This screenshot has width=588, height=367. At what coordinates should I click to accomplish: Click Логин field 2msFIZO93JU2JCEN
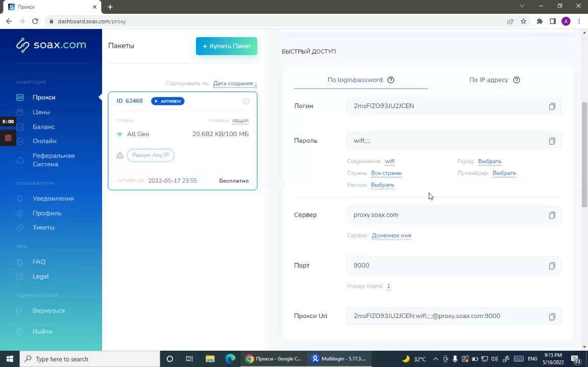[x=454, y=106]
